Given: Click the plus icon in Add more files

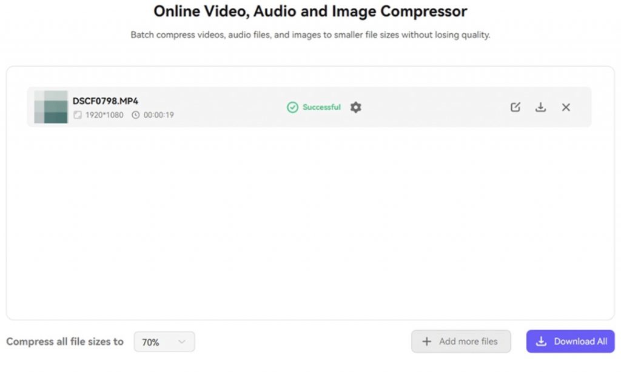Looking at the screenshot, I should pyautogui.click(x=427, y=342).
